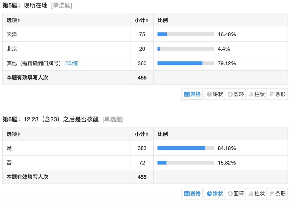Show question 5 as donut chart
The image size is (290, 201).
click(x=235, y=94)
